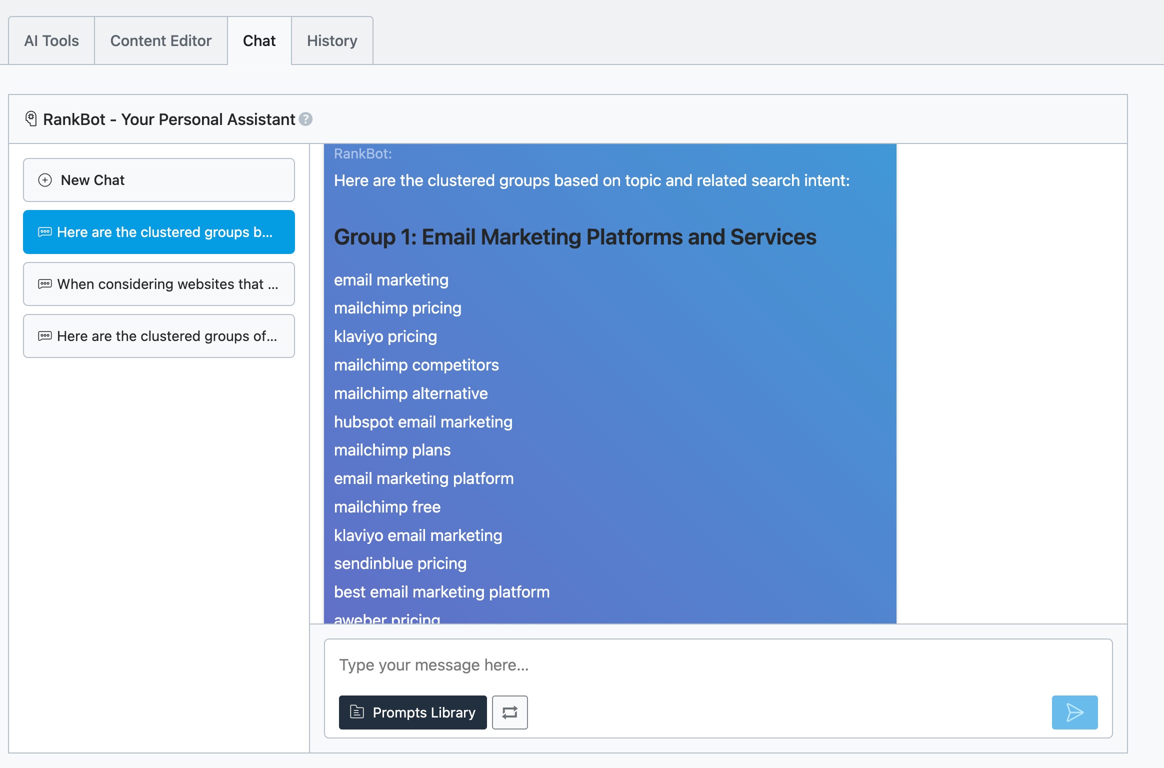Click the 'mailchimp free' keyword

[387, 507]
